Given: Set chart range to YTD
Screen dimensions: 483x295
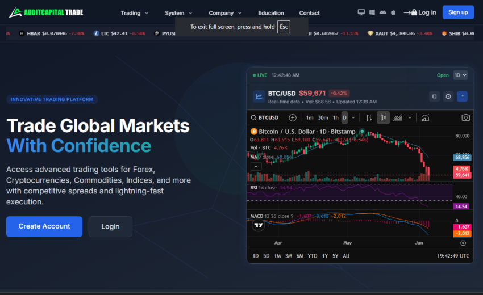Looking at the screenshot, I should (x=313, y=256).
